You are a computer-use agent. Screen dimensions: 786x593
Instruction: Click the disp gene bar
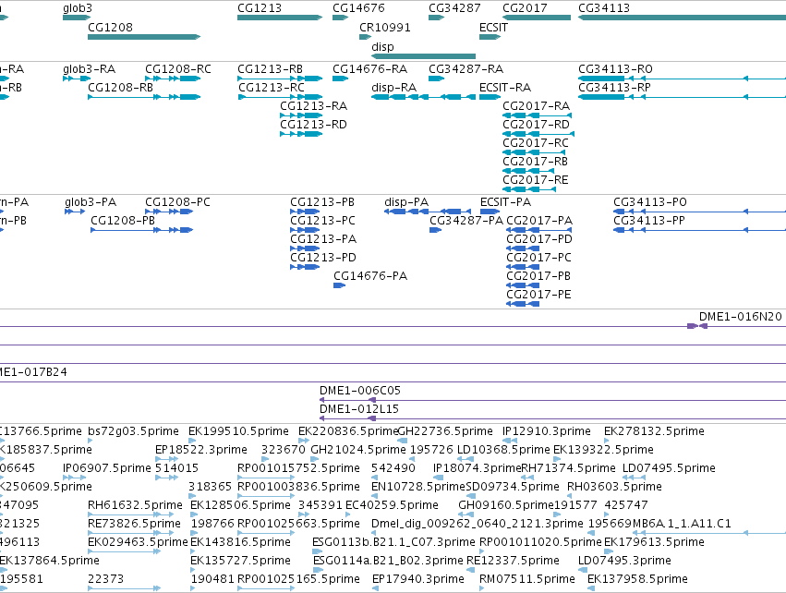pyautogui.click(x=424, y=56)
